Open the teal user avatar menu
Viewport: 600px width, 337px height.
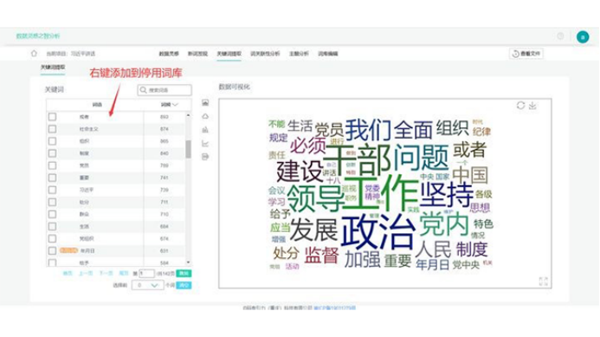(583, 36)
